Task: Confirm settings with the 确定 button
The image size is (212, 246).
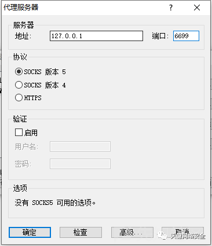Action: (x=30, y=232)
